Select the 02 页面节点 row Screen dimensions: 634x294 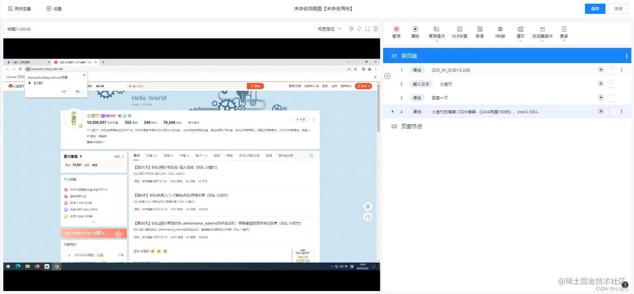508,126
